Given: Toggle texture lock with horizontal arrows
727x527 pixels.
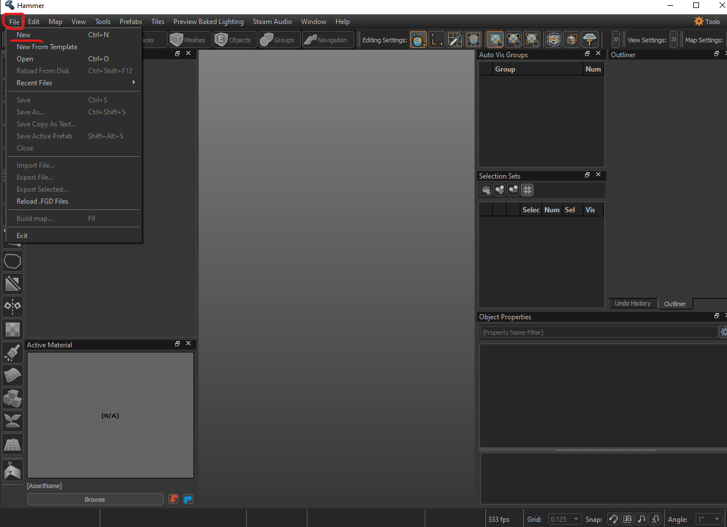Looking at the screenshot, I should (513, 39).
